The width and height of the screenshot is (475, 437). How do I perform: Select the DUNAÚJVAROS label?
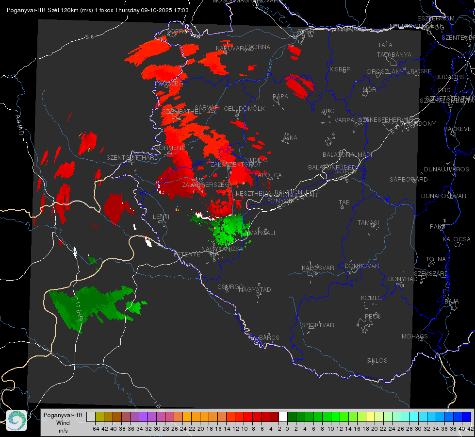[446, 169]
